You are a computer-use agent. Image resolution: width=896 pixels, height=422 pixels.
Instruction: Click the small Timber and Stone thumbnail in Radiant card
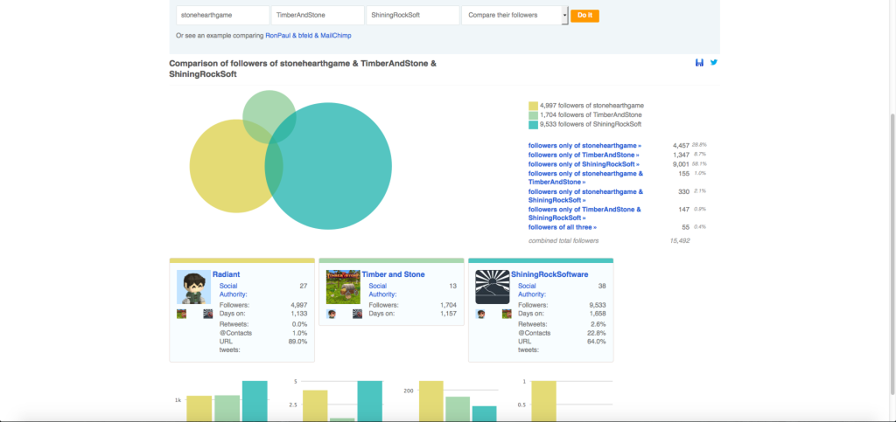[182, 314]
